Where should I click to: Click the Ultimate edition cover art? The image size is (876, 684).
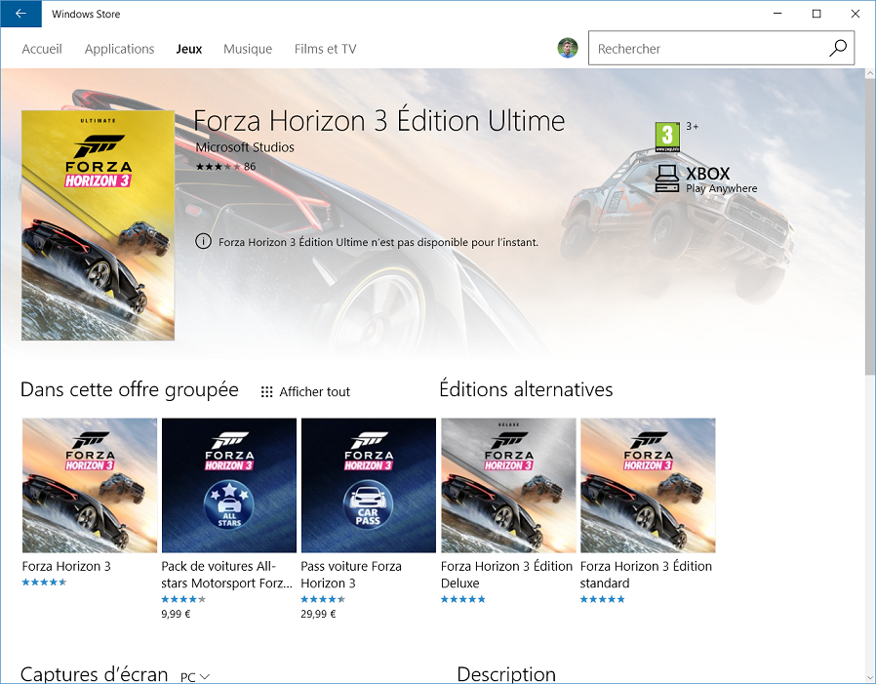pyautogui.click(x=98, y=225)
